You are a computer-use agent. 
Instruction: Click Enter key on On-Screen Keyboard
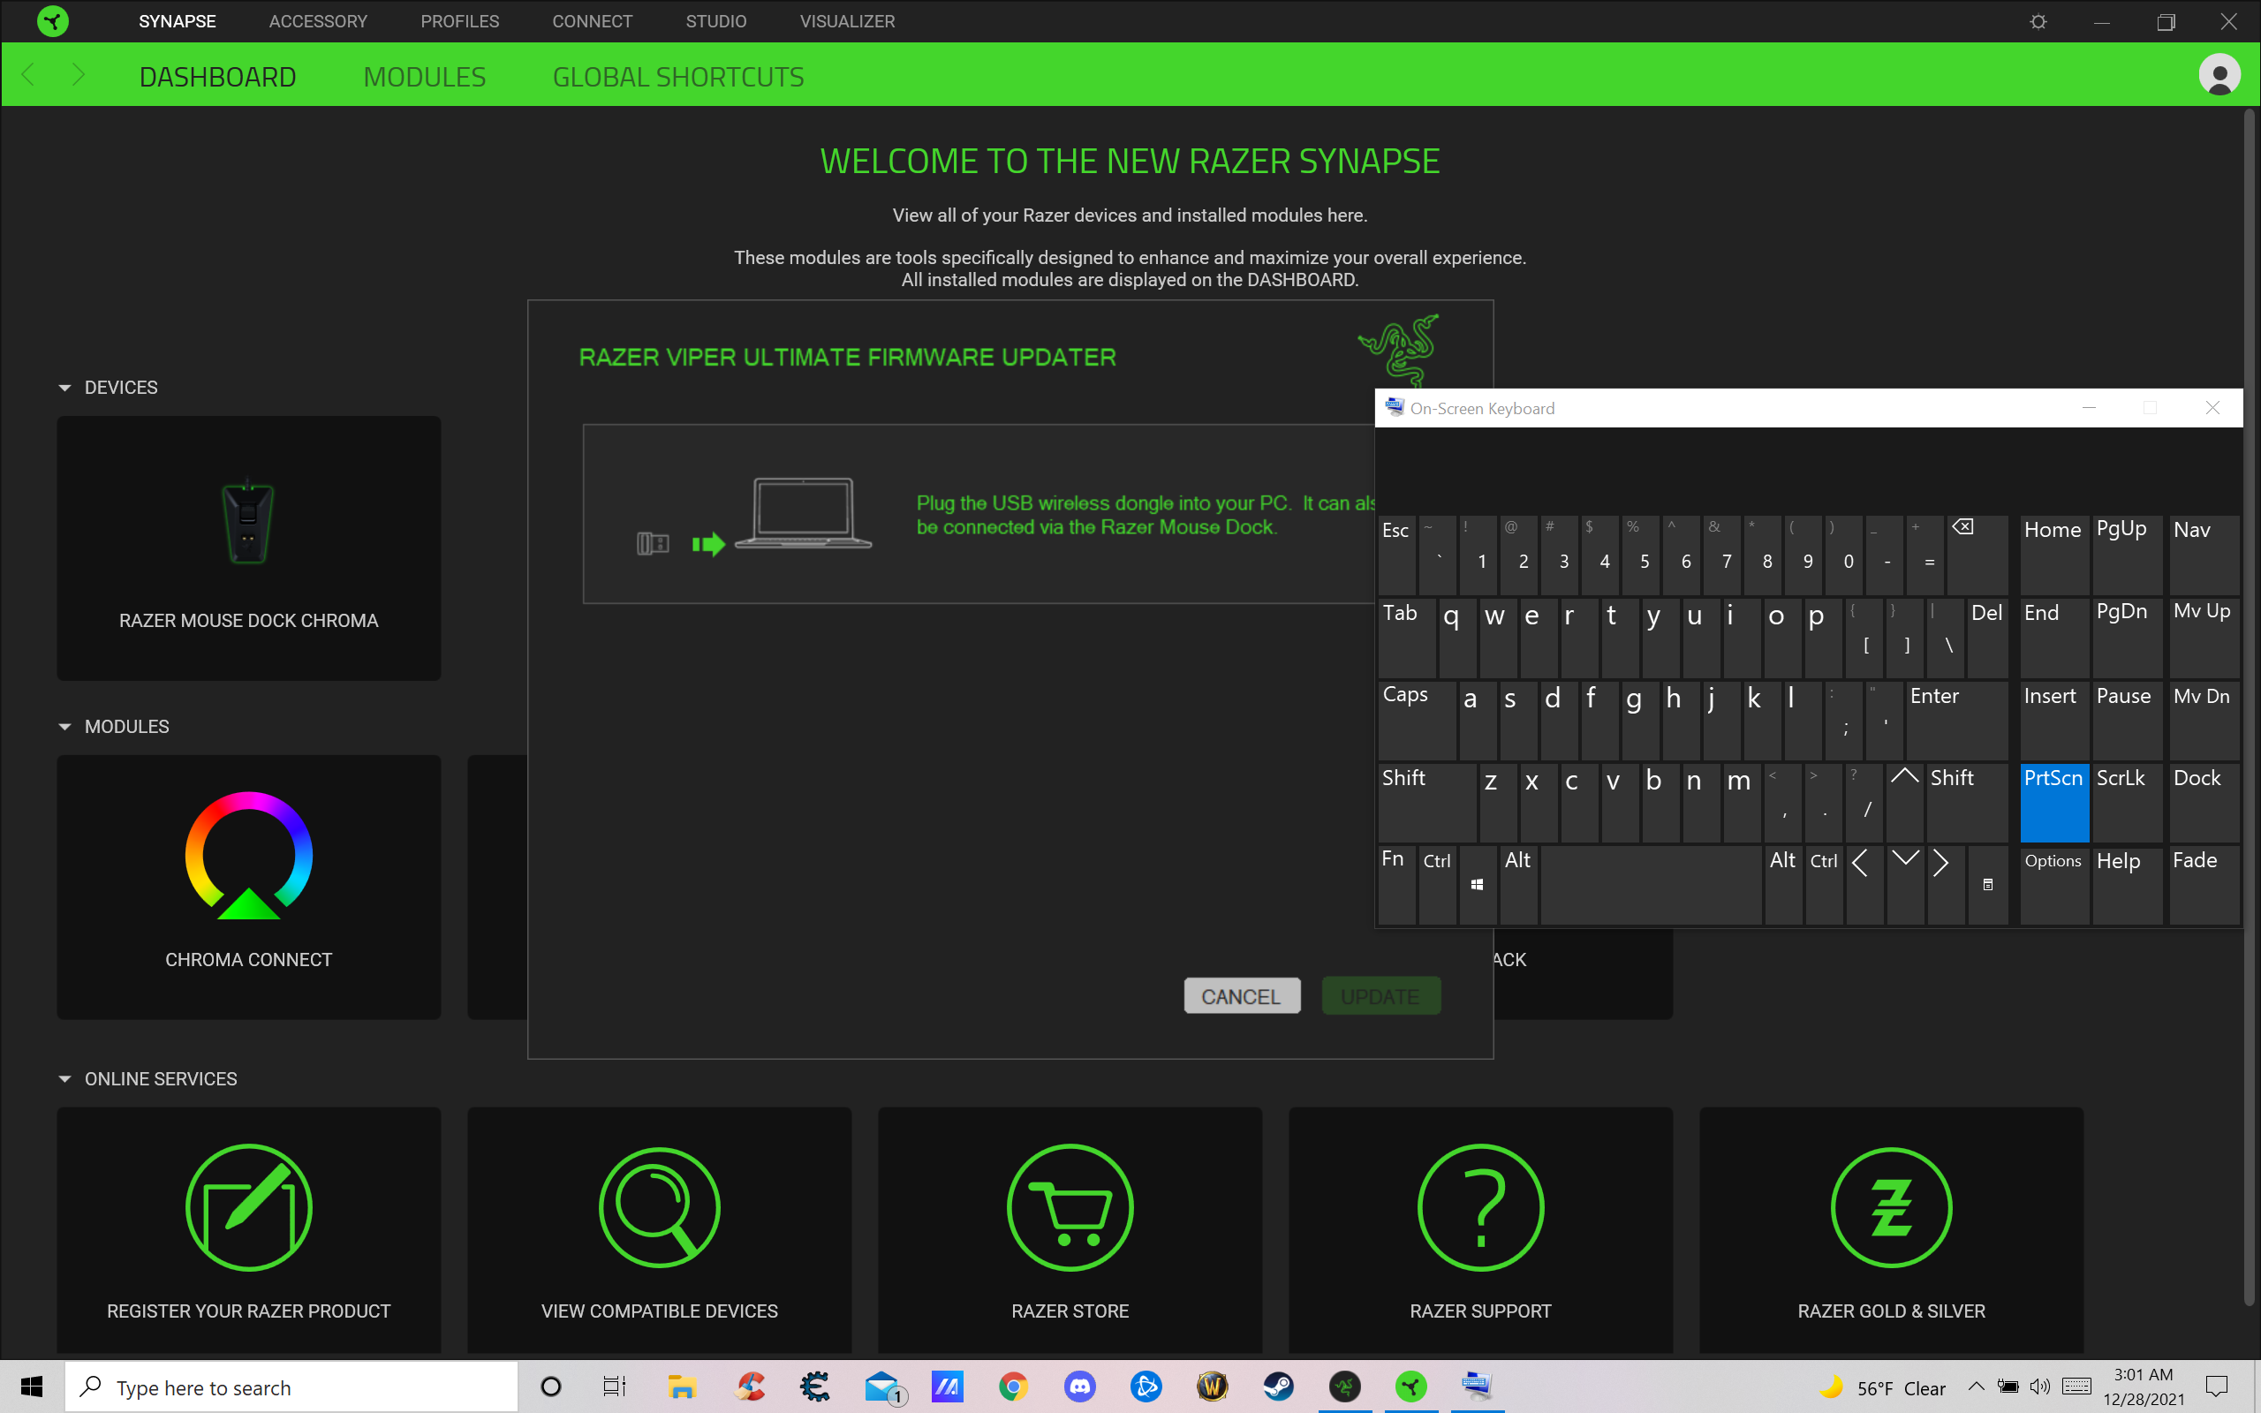point(1956,721)
